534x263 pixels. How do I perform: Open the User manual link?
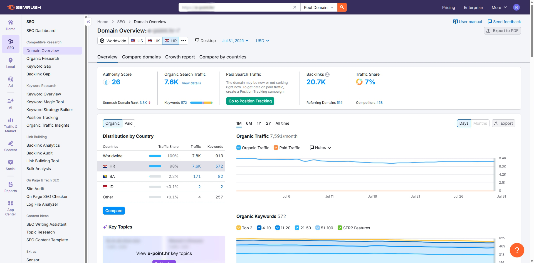click(x=468, y=22)
